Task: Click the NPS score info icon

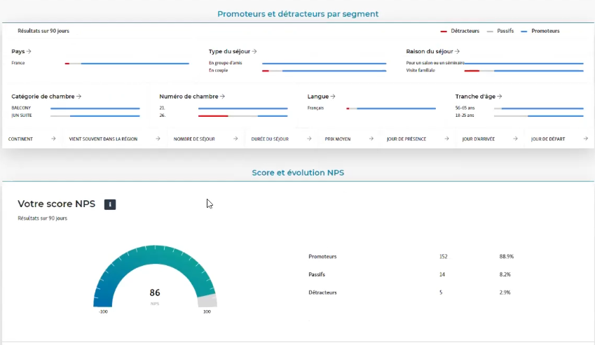Action: pos(110,204)
